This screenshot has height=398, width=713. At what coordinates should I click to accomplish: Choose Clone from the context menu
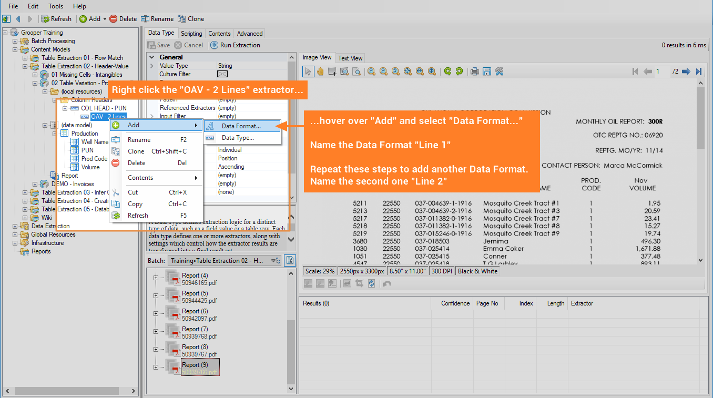pos(136,151)
